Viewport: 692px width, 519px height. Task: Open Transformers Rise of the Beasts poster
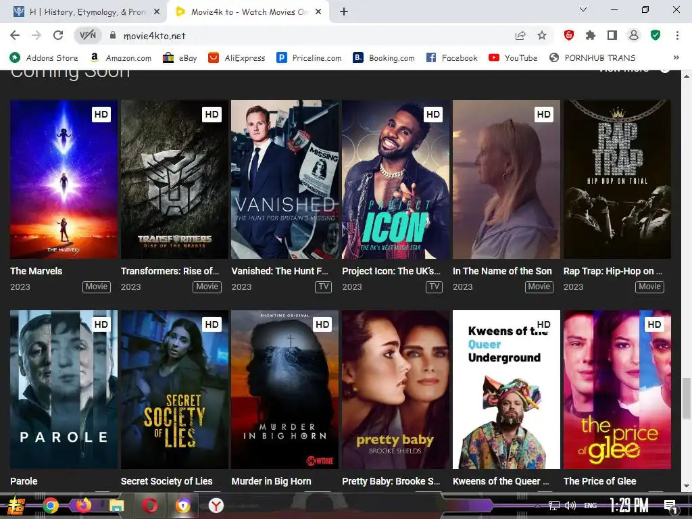175,179
